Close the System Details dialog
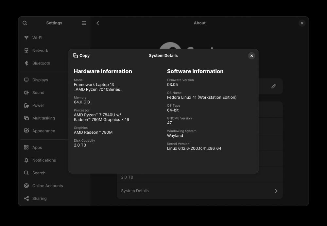327x226 pixels. click(x=251, y=56)
